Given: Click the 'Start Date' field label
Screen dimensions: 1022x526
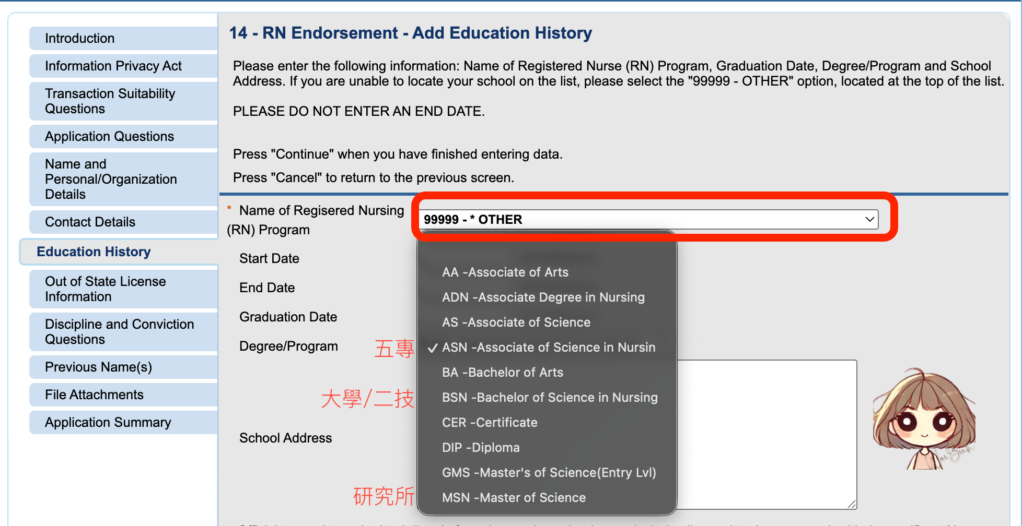Looking at the screenshot, I should pos(269,258).
